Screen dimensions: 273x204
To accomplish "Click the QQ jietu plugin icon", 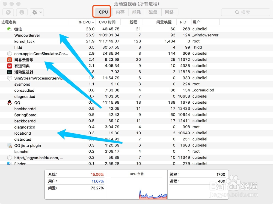I will click(9, 145).
